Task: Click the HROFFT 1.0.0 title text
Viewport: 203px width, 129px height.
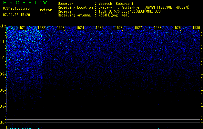Action: coord(25,3)
